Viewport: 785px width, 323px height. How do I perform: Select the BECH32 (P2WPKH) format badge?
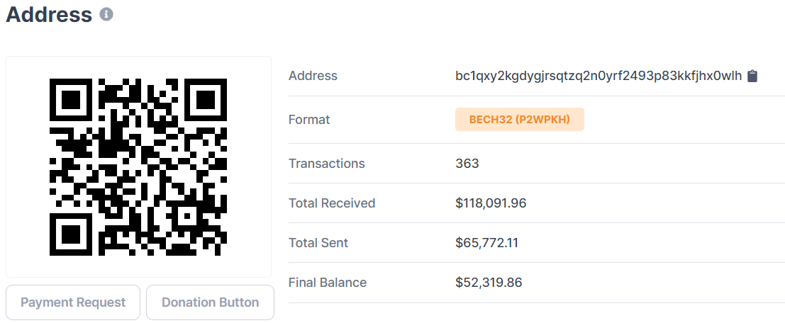point(519,120)
